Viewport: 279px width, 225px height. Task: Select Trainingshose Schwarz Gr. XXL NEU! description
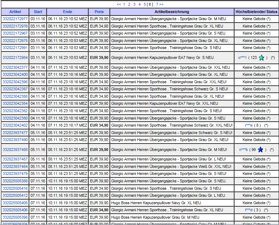point(172,125)
